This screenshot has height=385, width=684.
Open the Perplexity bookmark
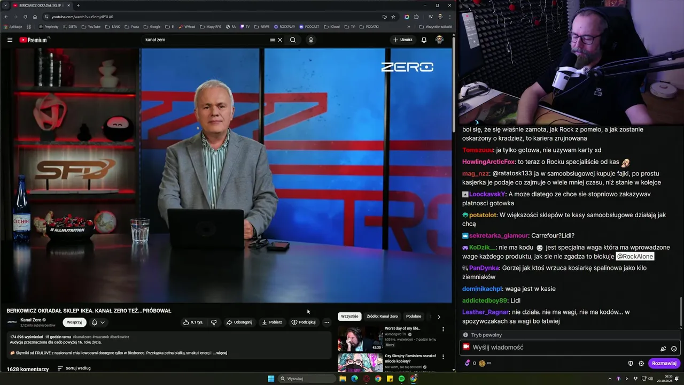(x=49, y=26)
